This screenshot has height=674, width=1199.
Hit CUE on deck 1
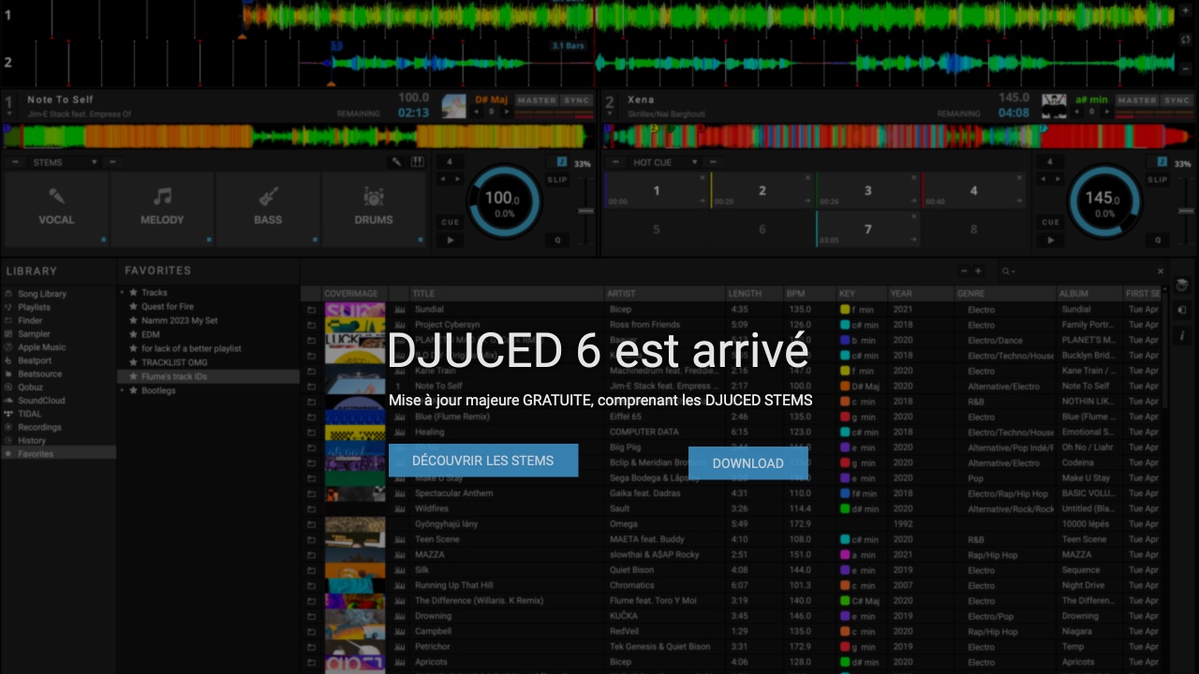(x=451, y=223)
